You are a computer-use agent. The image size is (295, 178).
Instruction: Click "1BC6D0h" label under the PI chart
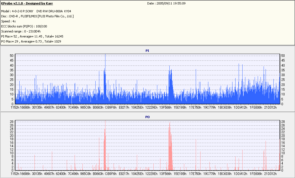[x=225, y=107]
